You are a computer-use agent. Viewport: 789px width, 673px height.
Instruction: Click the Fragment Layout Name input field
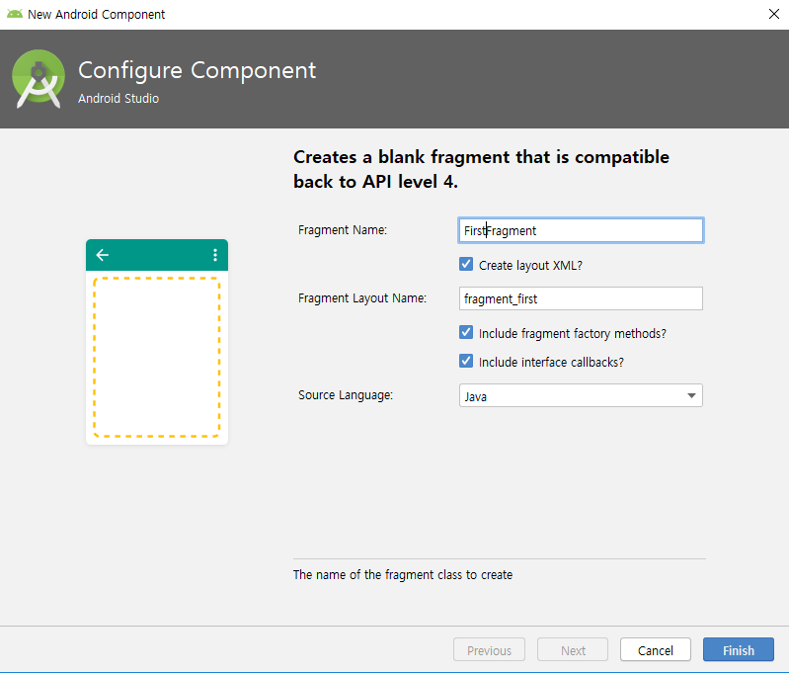[581, 298]
